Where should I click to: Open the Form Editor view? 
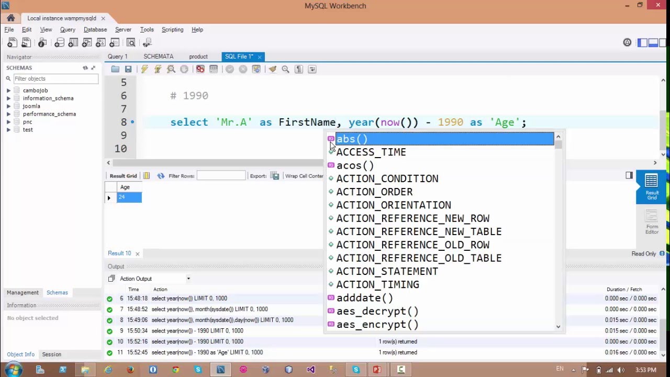[652, 222]
